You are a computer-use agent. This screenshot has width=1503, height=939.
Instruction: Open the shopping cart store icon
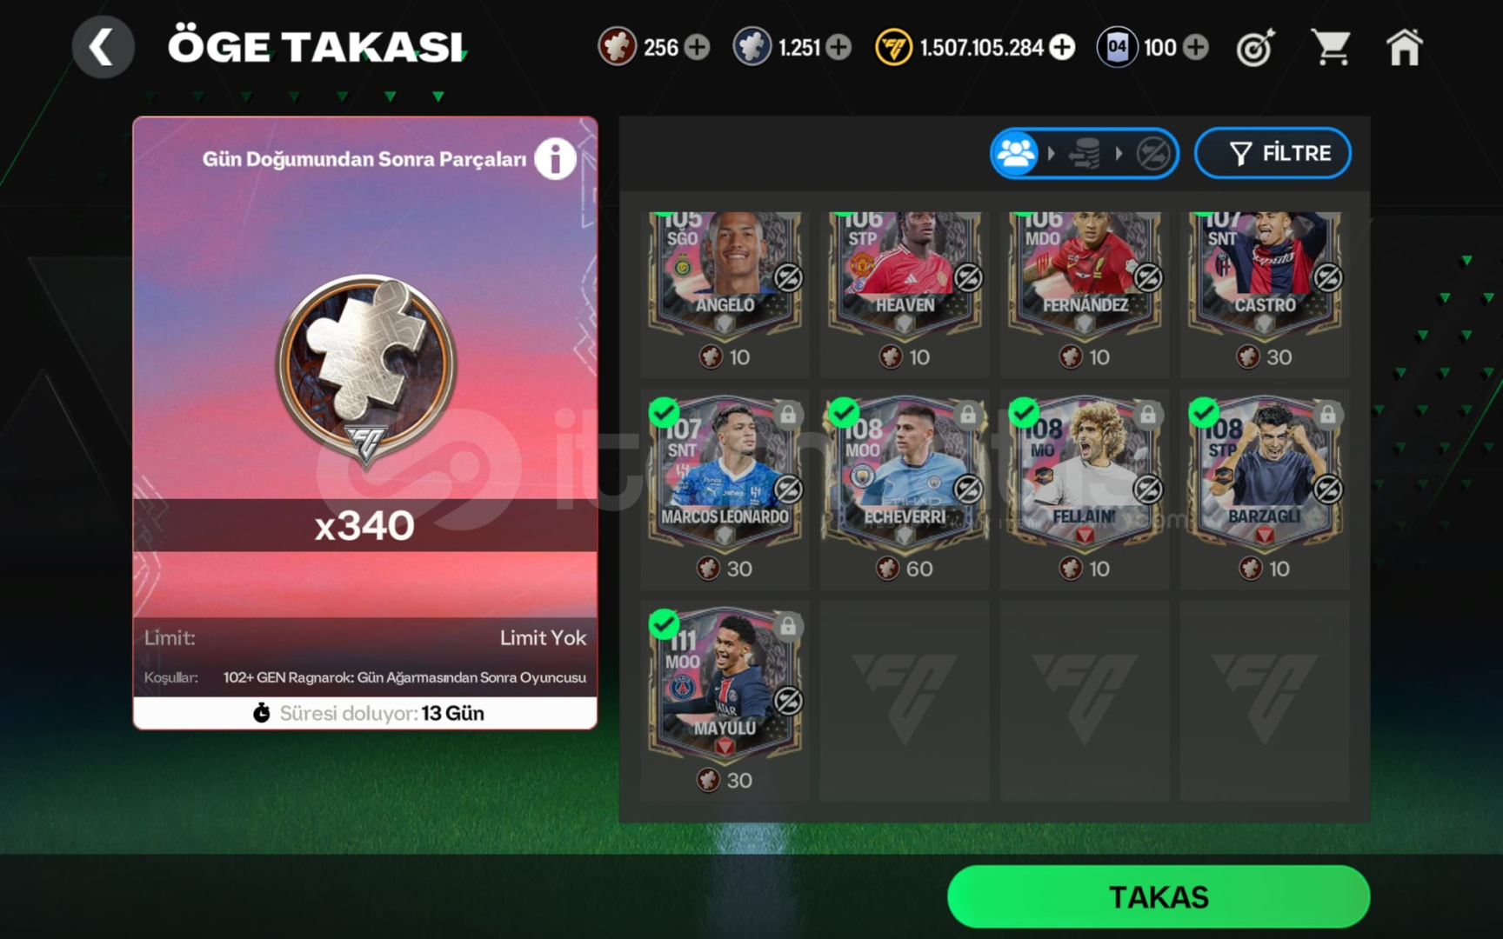pos(1331,47)
